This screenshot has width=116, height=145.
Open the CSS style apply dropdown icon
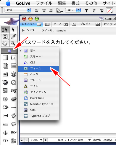click(x=59, y=10)
